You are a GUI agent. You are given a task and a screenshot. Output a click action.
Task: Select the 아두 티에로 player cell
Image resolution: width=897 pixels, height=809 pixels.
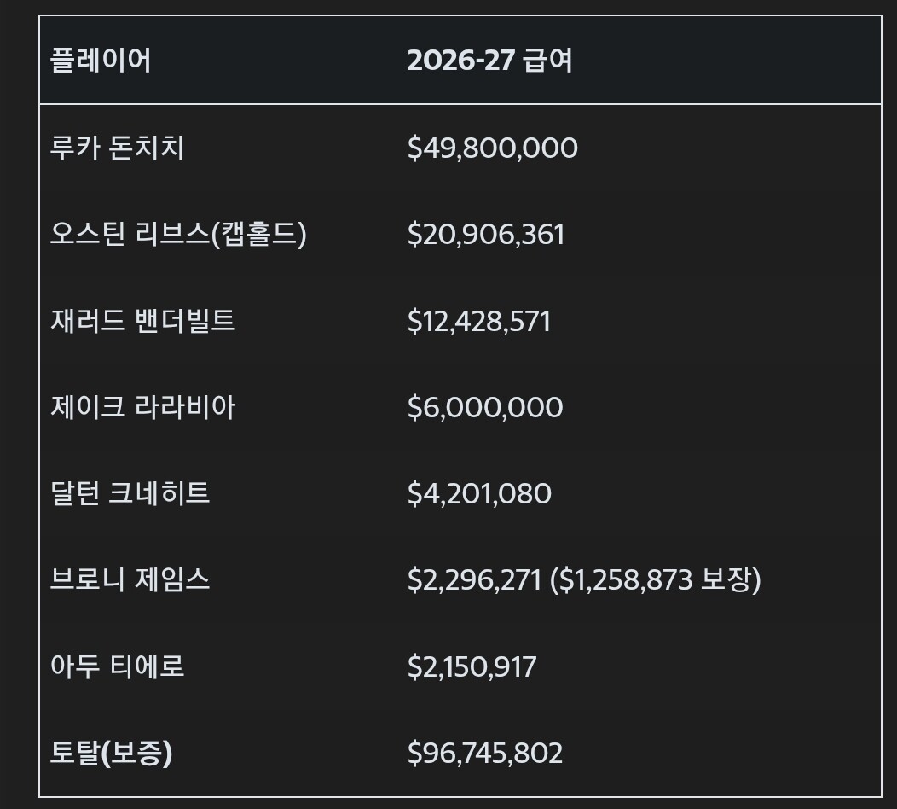point(117,666)
